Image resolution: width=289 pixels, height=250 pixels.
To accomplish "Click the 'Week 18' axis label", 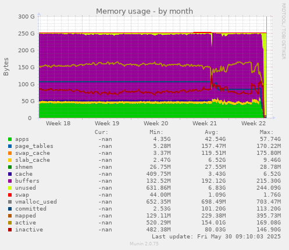I will (58, 124).
